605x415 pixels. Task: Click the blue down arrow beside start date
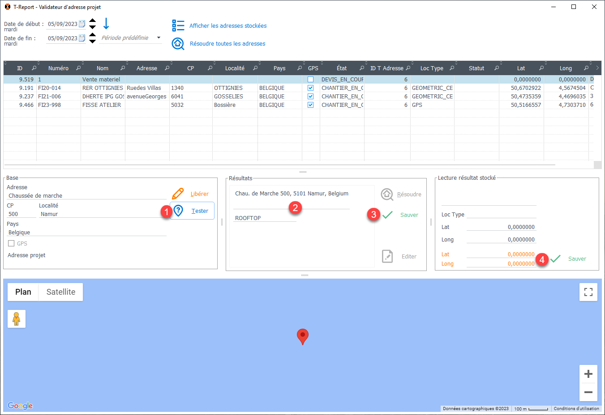pos(106,24)
